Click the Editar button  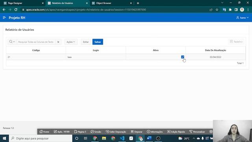point(86,42)
